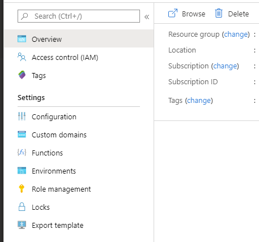This screenshot has width=259, height=242.
Task: Click the Location field label
Action: tap(182, 50)
